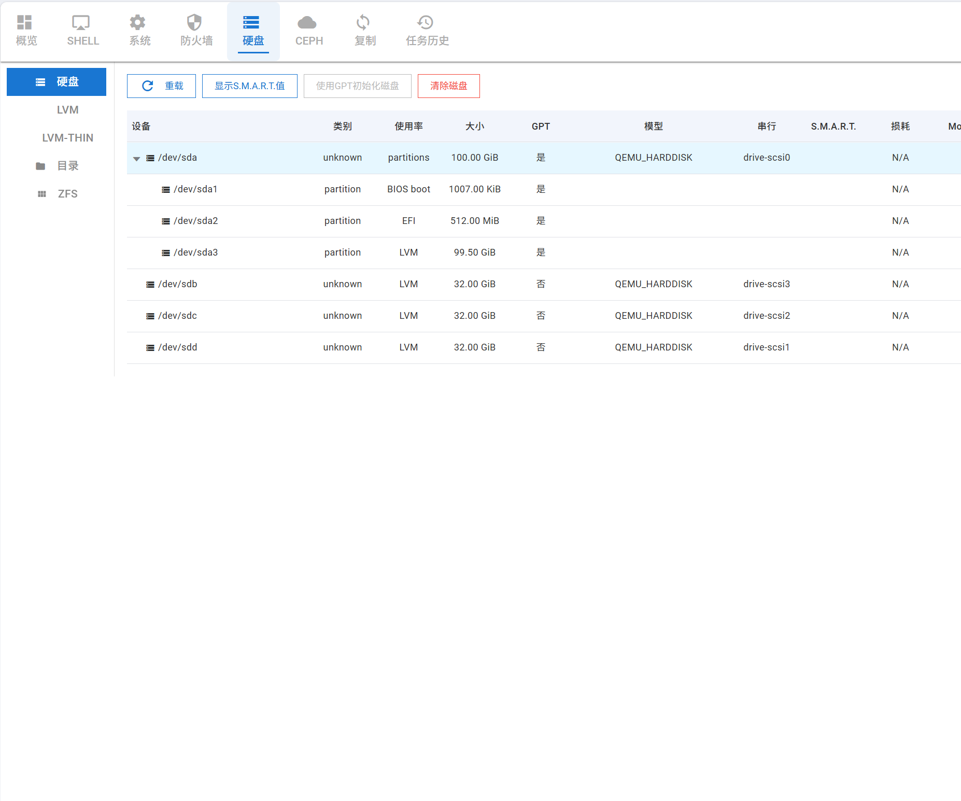Click the BIOS boot usage cell
Image resolution: width=961 pixels, height=801 pixels.
(x=408, y=189)
